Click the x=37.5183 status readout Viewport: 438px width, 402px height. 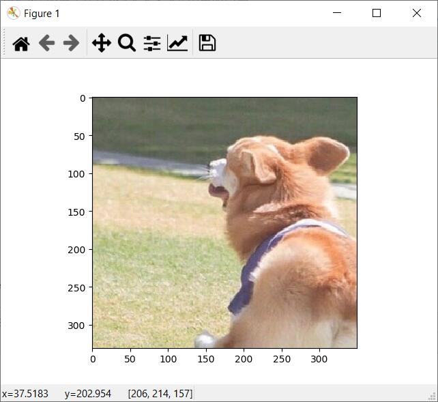pos(25,394)
